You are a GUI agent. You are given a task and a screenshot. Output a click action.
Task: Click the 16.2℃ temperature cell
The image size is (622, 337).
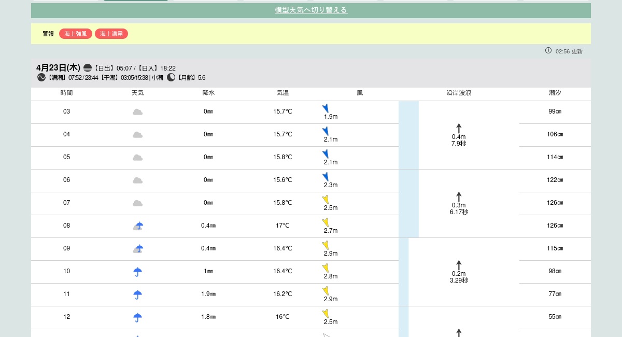click(x=282, y=294)
